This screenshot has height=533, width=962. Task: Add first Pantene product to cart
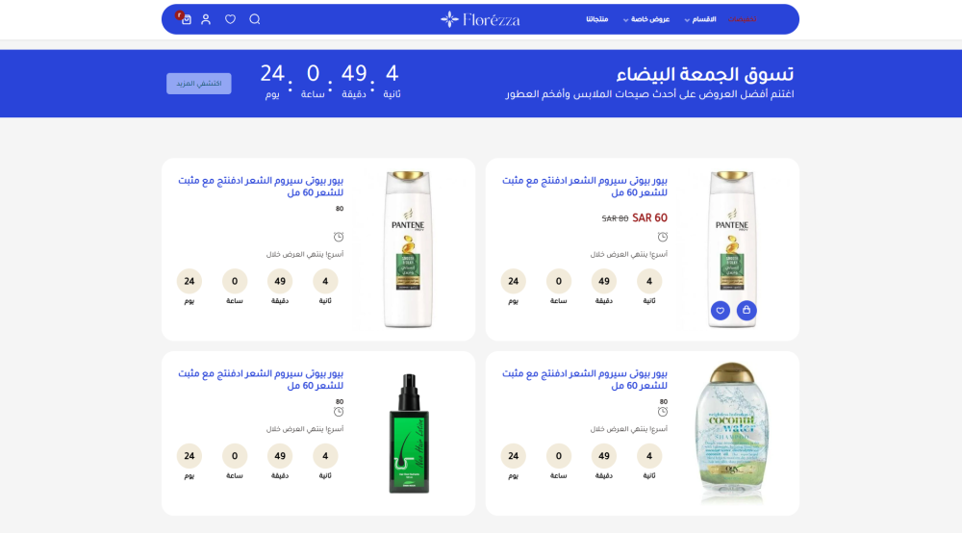point(747,311)
